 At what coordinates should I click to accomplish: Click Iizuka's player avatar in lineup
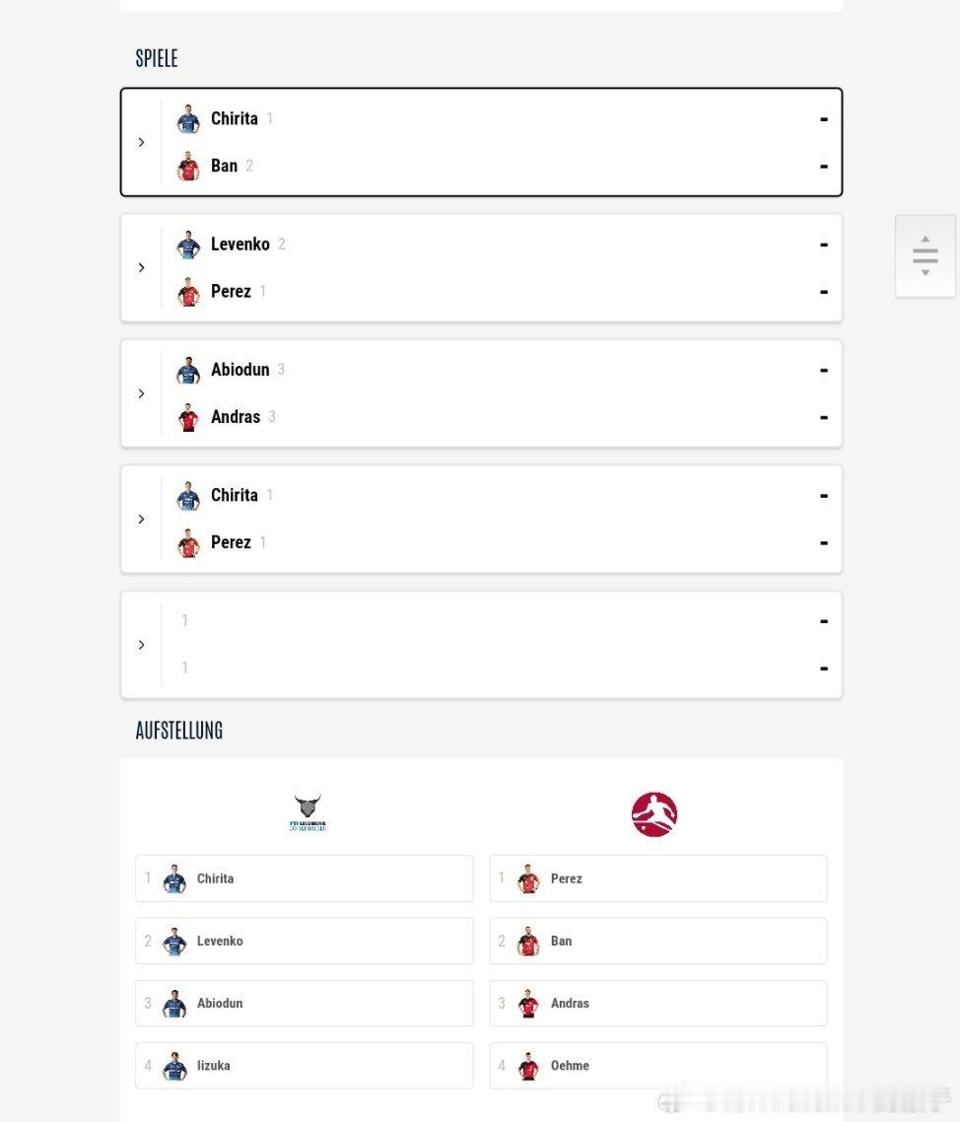click(x=174, y=1066)
